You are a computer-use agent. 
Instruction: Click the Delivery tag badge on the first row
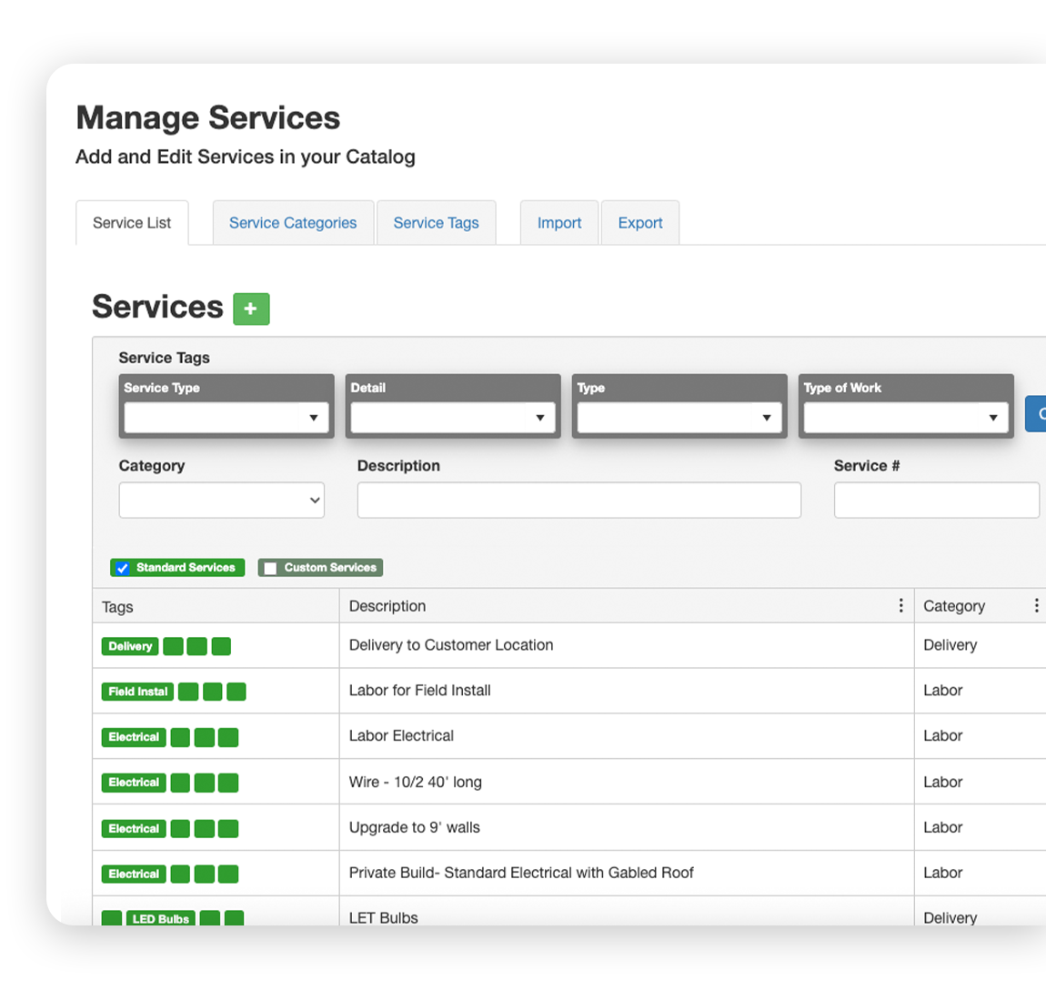coord(129,646)
